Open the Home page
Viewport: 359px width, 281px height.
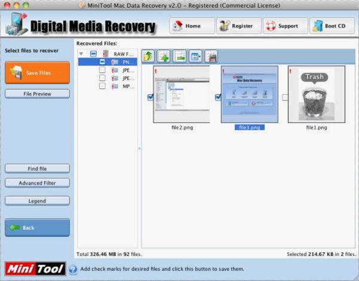192,26
